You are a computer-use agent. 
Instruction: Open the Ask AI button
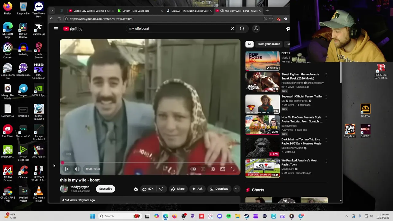pyautogui.click(x=197, y=189)
